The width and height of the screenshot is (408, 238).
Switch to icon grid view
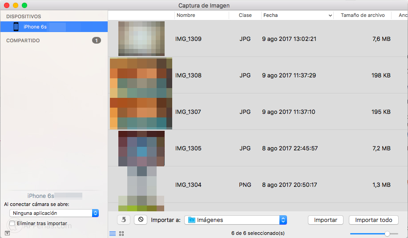point(121,233)
